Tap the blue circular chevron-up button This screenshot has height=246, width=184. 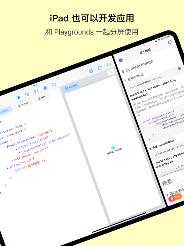click(x=121, y=60)
